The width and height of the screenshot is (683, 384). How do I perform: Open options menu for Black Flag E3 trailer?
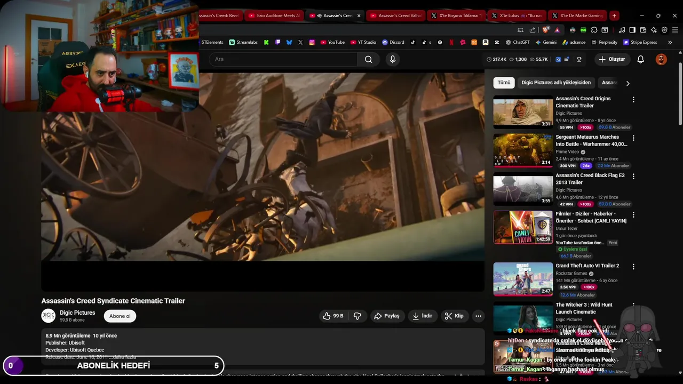(633, 176)
